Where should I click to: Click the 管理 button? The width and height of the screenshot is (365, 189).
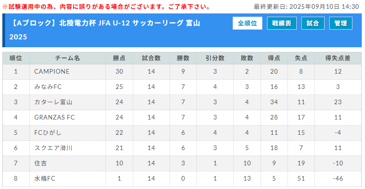click(x=340, y=23)
